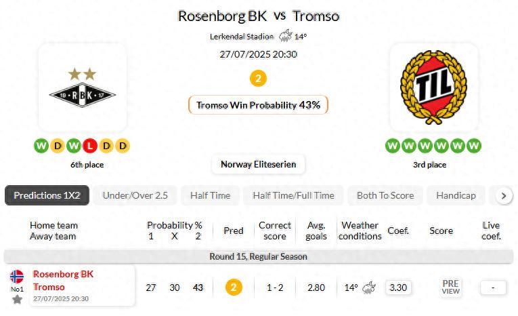Screen dimensions: 518x316
Task: Click the Norway Eliteserien league button
Action: (258, 164)
